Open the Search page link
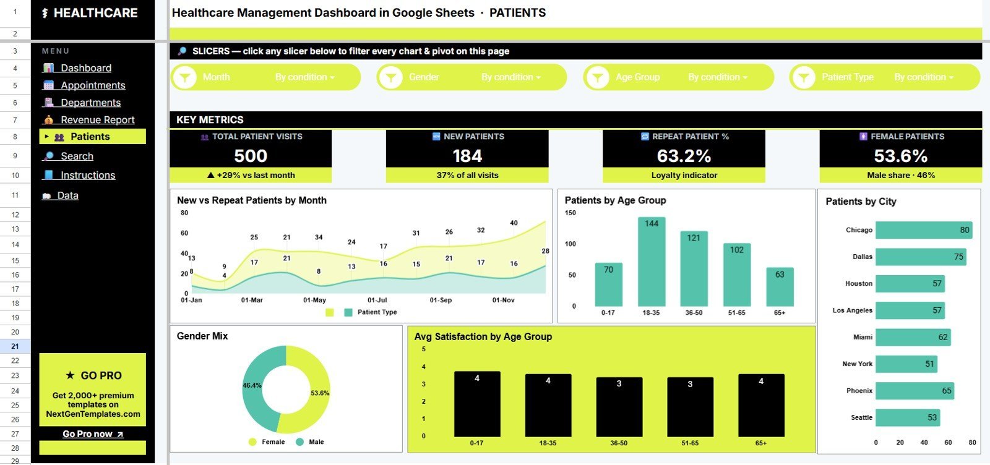This screenshot has width=990, height=465. coord(77,156)
